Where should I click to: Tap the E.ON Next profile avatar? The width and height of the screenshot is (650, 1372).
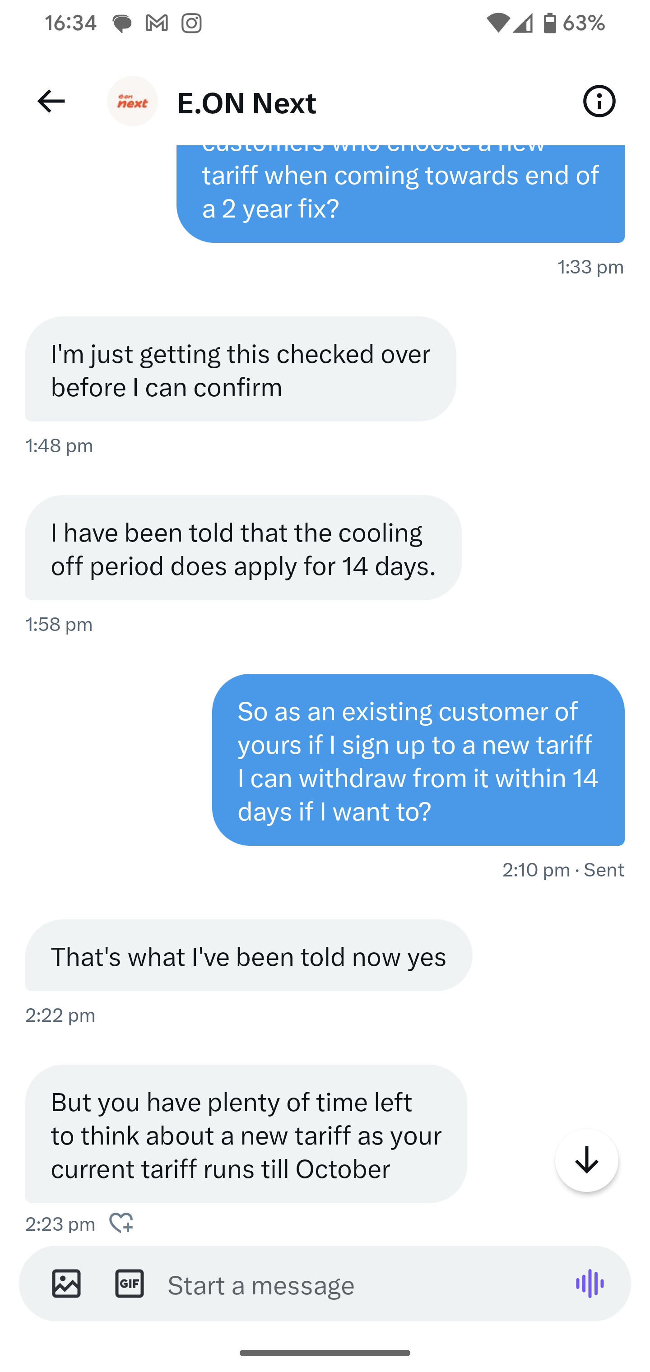133,101
